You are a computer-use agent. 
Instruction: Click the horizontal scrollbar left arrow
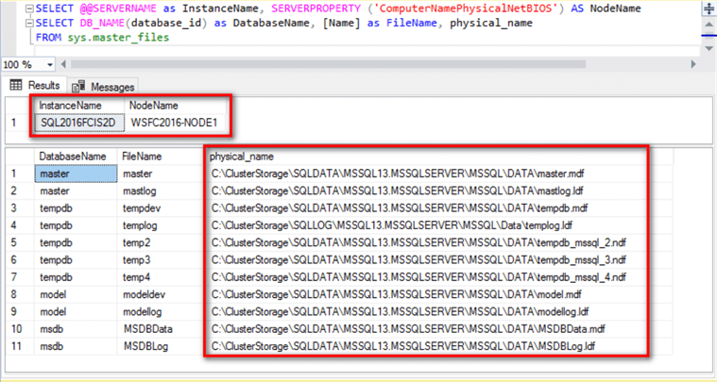pyautogui.click(x=63, y=64)
